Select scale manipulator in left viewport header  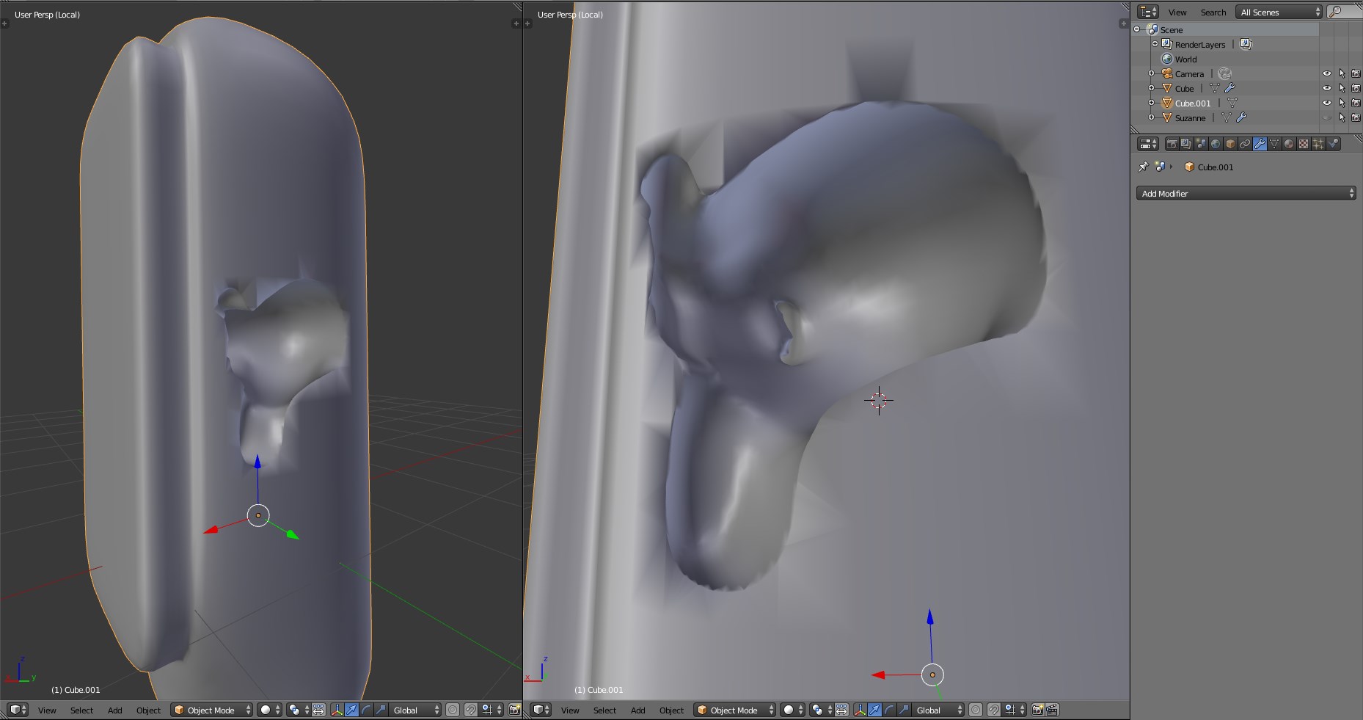click(x=381, y=710)
